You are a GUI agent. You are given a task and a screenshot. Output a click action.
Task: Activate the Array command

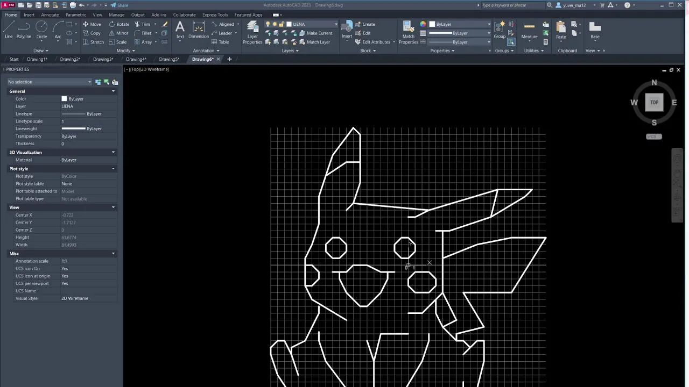coord(143,42)
